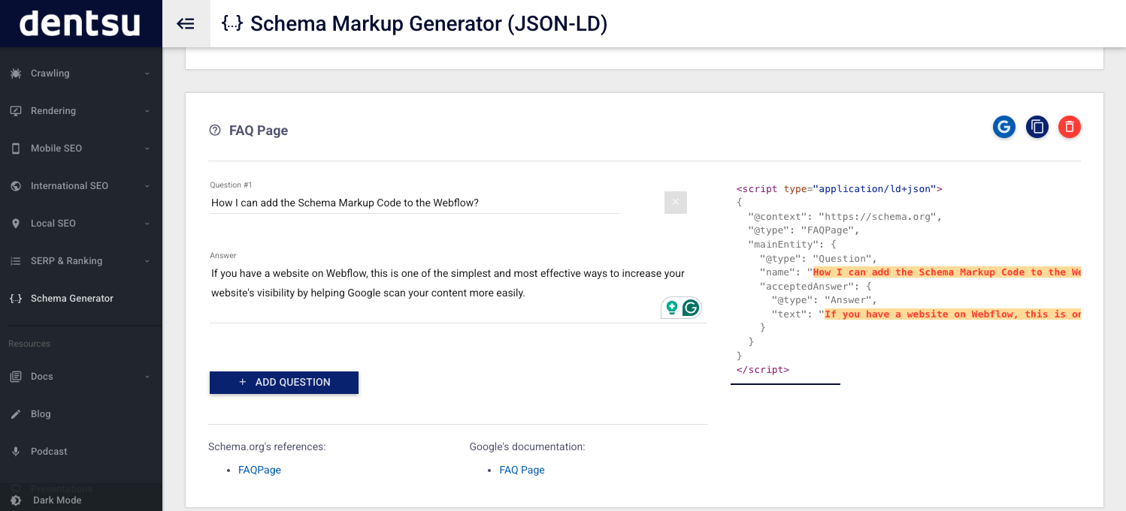Viewport: 1126px width, 511px height.
Task: Click the Schema.org's references label
Action: [x=267, y=446]
